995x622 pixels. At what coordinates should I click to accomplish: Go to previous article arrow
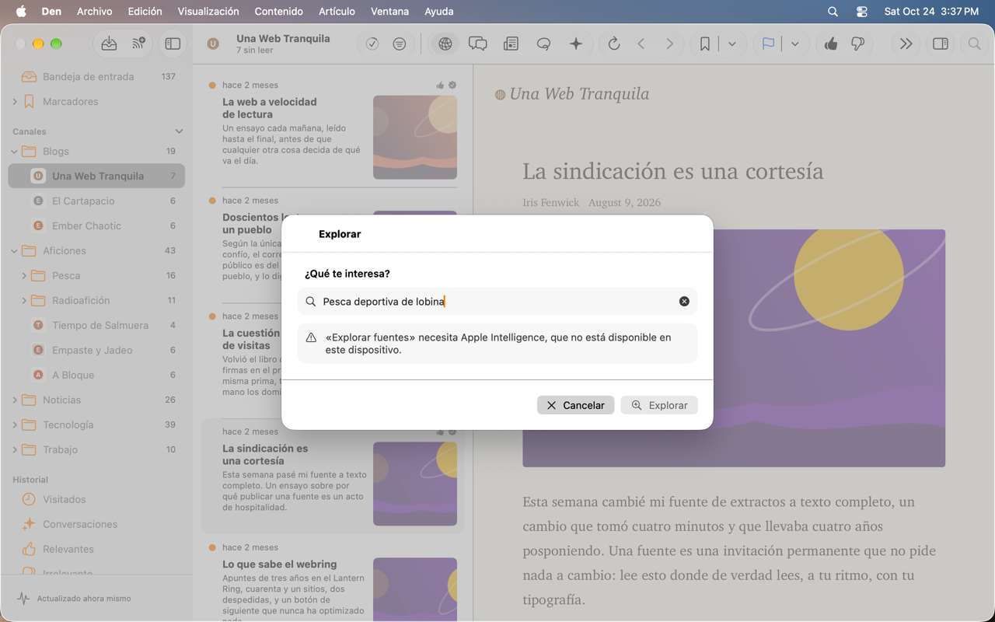click(x=641, y=44)
